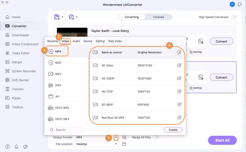Click the user account avatar icon

coord(232,4)
